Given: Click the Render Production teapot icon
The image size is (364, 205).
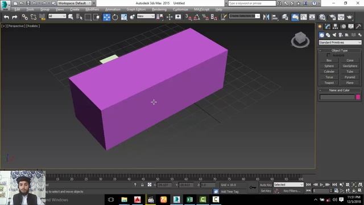Looking at the screenshot, I should (350, 17).
